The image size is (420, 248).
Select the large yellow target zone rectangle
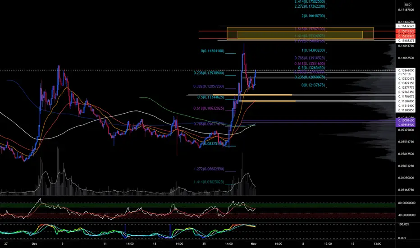pos(300,33)
